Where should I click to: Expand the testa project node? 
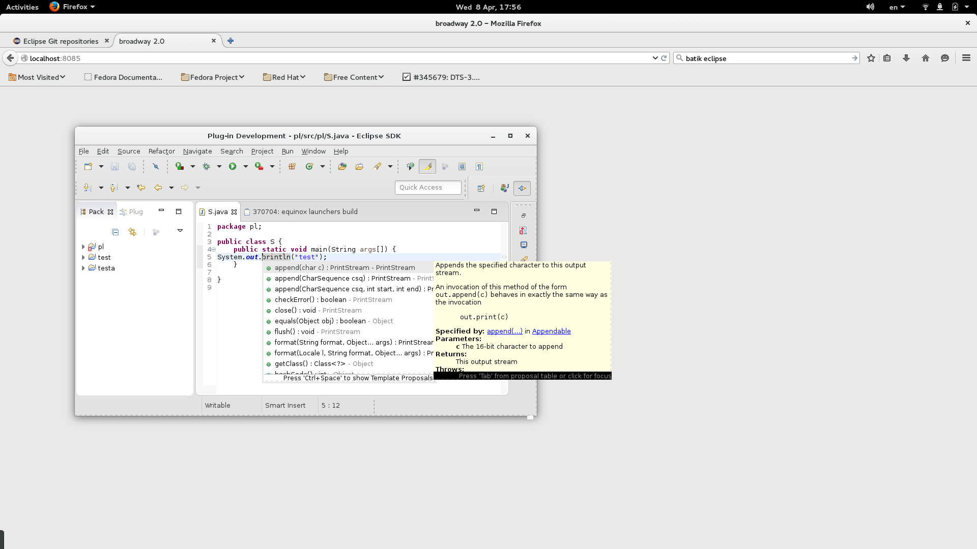coord(83,268)
